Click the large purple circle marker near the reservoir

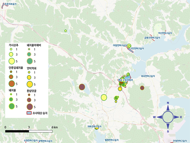click(x=82, y=87)
